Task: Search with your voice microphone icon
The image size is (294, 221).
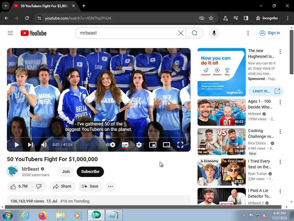Action: point(214,33)
